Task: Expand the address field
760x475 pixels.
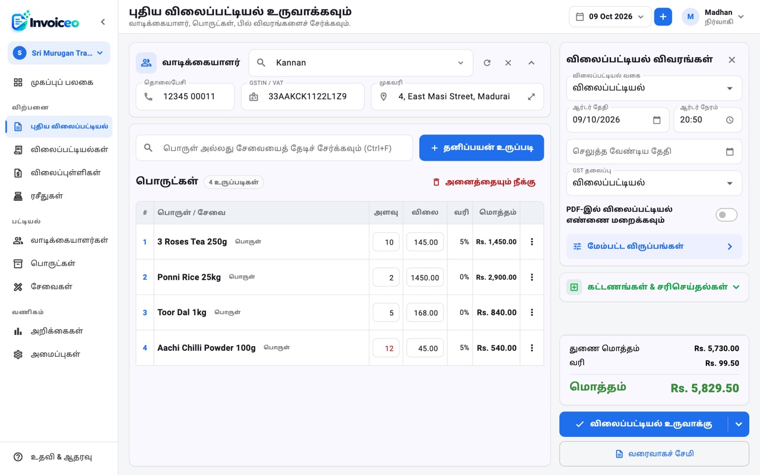Action: pos(531,97)
